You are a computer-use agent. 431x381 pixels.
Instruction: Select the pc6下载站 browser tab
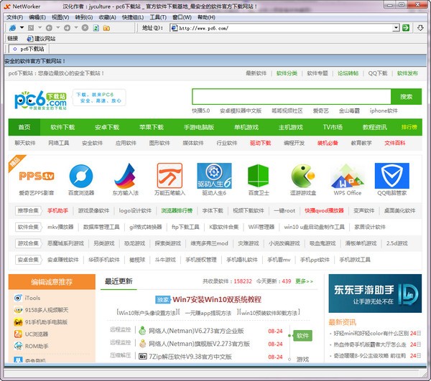[29, 49]
